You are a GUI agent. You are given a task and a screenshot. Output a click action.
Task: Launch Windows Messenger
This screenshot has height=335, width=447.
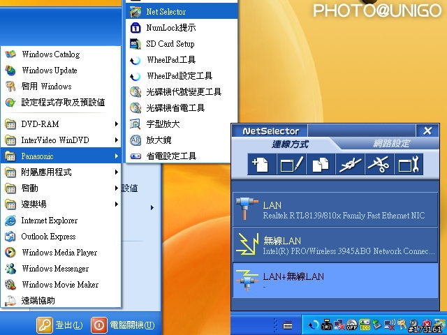click(61, 269)
